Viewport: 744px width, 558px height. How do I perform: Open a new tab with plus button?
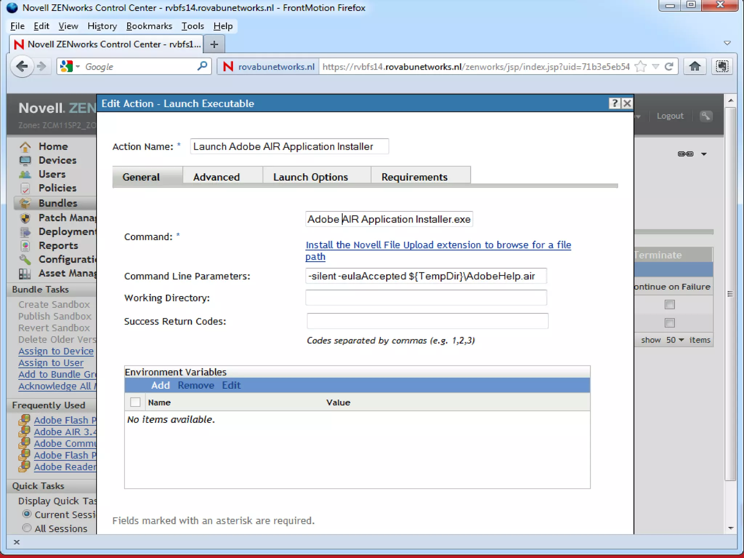(x=214, y=44)
